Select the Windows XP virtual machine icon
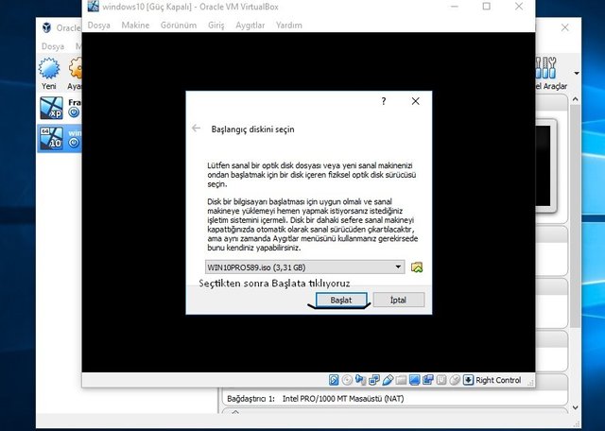The image size is (605, 431). coord(51,108)
